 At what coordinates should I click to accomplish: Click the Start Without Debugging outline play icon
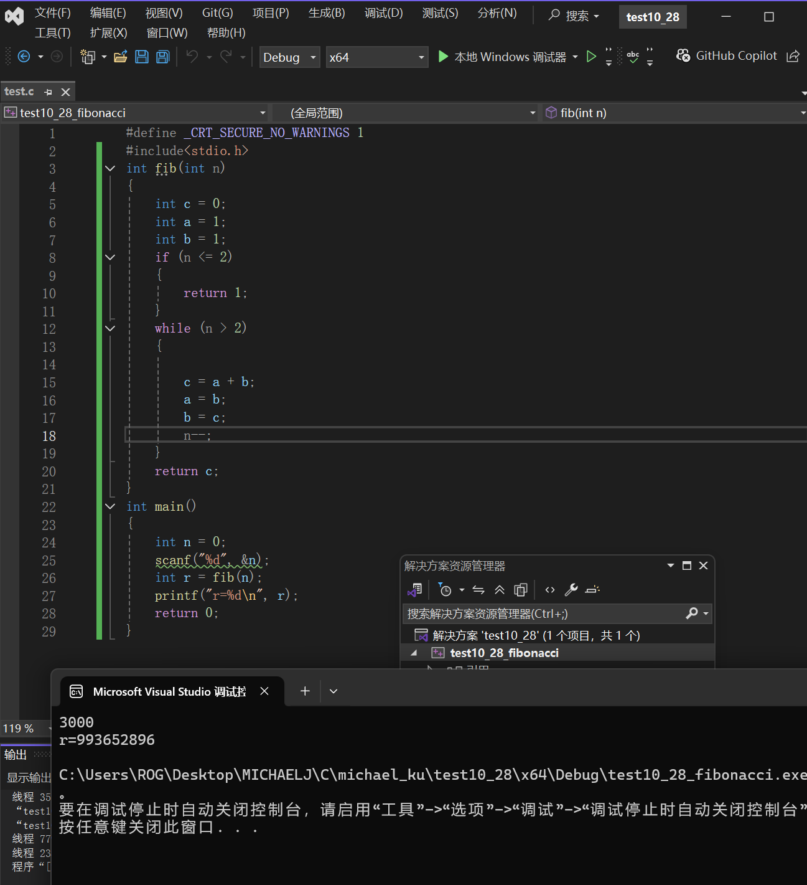coord(591,57)
